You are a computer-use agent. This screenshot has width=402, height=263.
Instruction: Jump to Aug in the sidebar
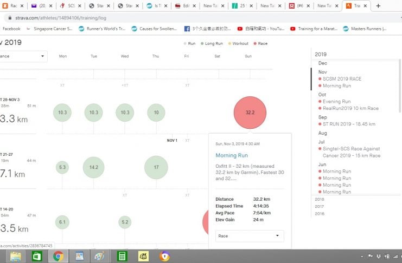323,133
